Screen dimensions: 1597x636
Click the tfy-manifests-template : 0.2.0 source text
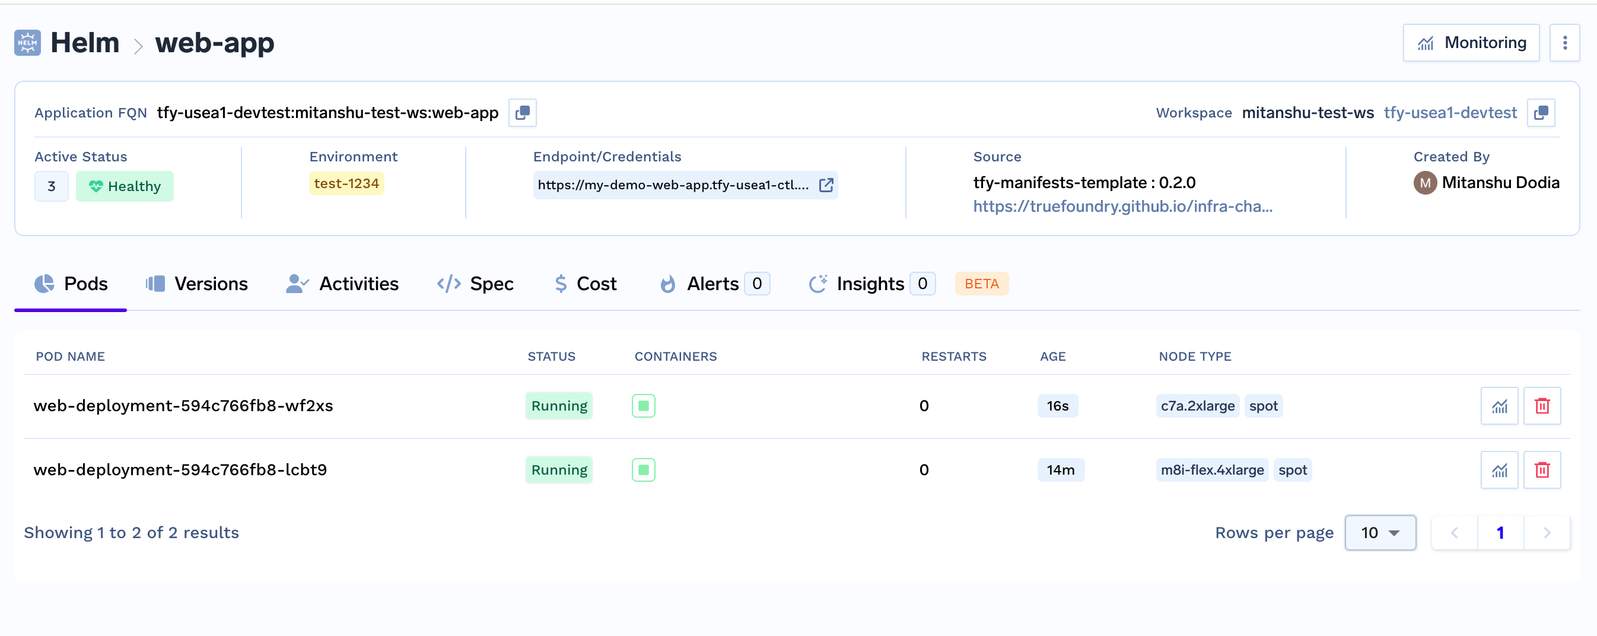(1084, 182)
